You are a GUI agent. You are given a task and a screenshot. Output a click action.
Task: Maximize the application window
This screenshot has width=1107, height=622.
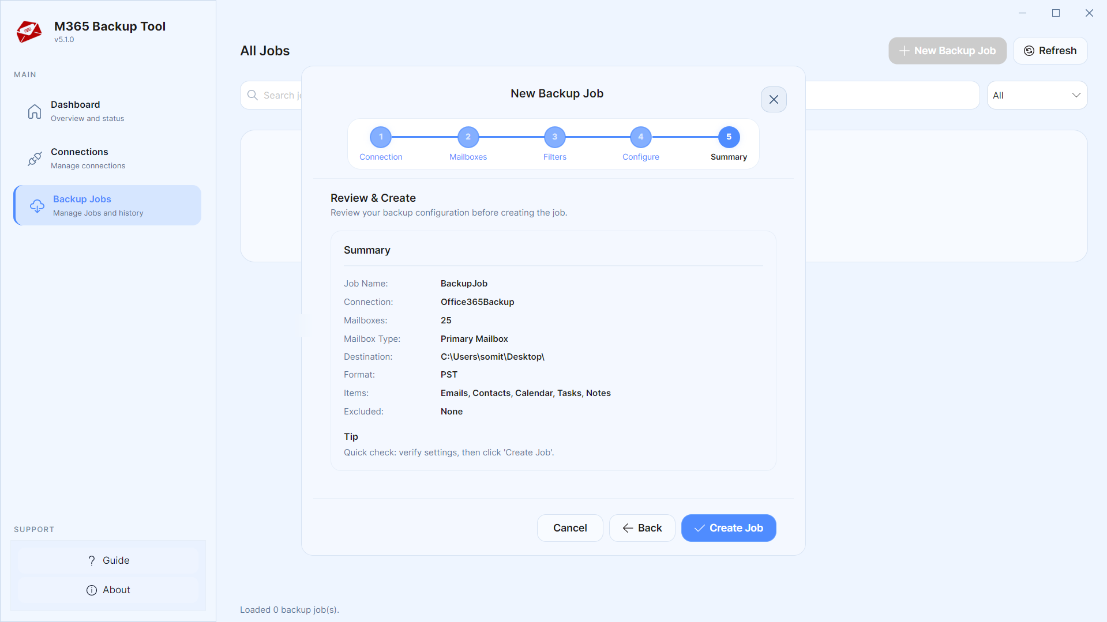[x=1056, y=13]
